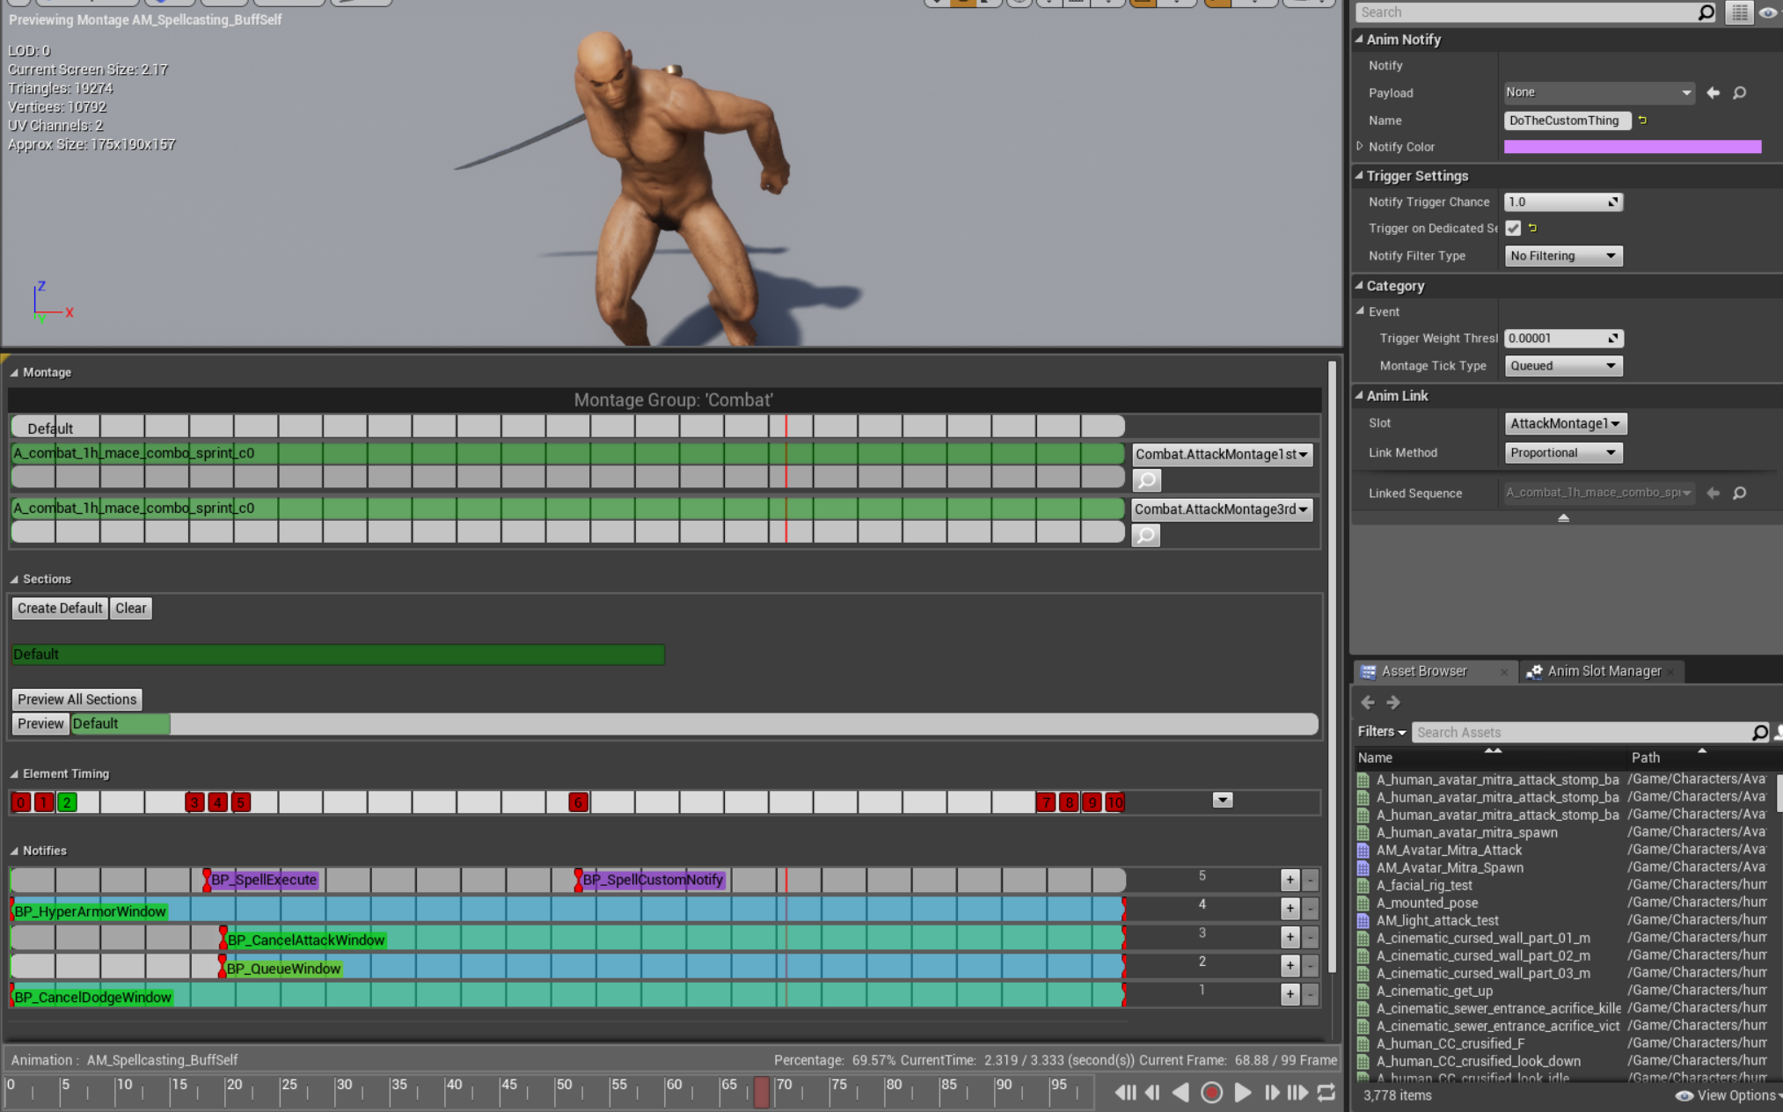Image resolution: width=1783 pixels, height=1112 pixels.
Task: Step one frame backward
Action: point(1152,1093)
